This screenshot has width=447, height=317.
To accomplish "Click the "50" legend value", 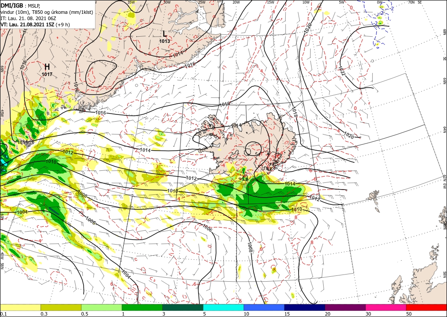I will click(409, 314).
